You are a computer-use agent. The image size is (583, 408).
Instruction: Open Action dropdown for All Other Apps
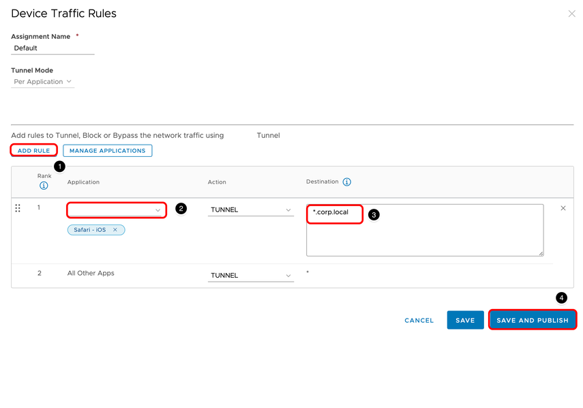pyautogui.click(x=250, y=276)
